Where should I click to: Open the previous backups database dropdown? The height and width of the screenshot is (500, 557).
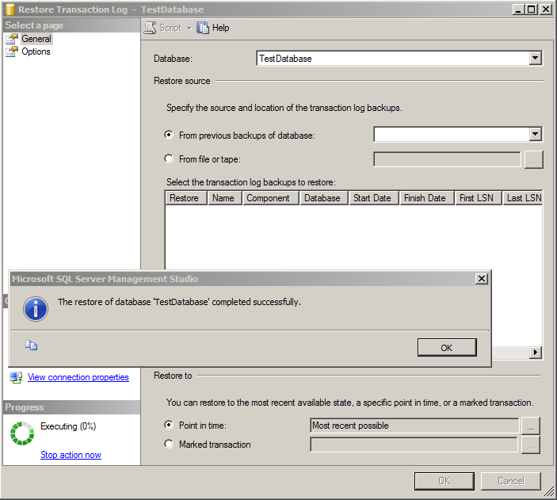pos(535,135)
